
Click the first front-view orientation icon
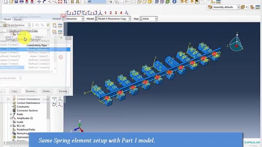(x=68, y=13)
